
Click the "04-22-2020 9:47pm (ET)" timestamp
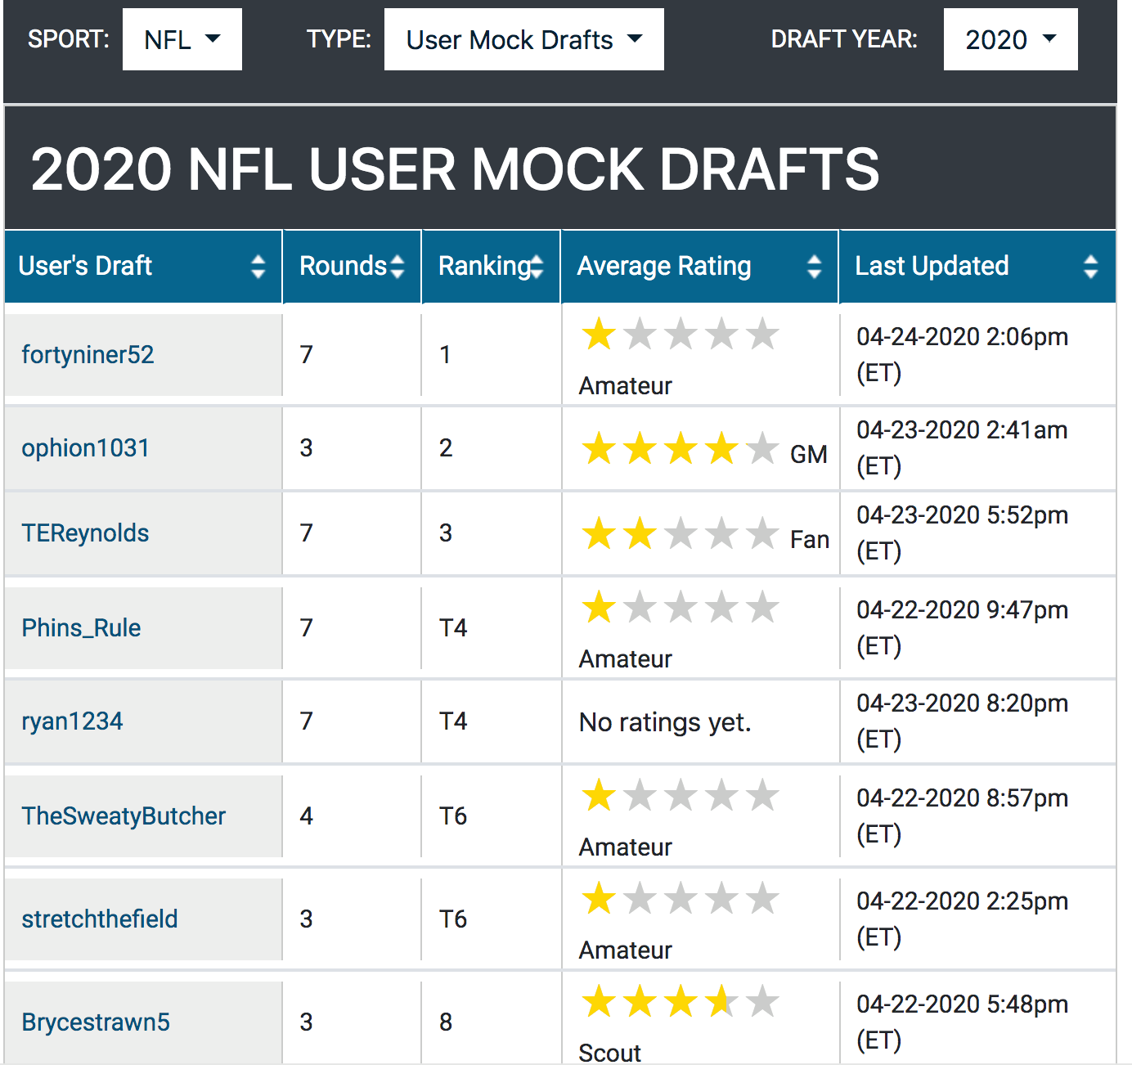[963, 627]
